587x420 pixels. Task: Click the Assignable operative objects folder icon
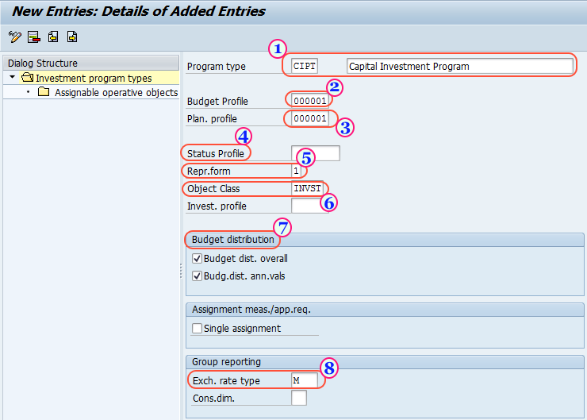pyautogui.click(x=44, y=93)
